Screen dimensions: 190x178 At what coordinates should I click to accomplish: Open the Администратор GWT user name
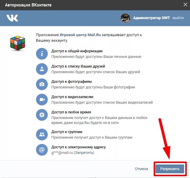tap(151, 18)
